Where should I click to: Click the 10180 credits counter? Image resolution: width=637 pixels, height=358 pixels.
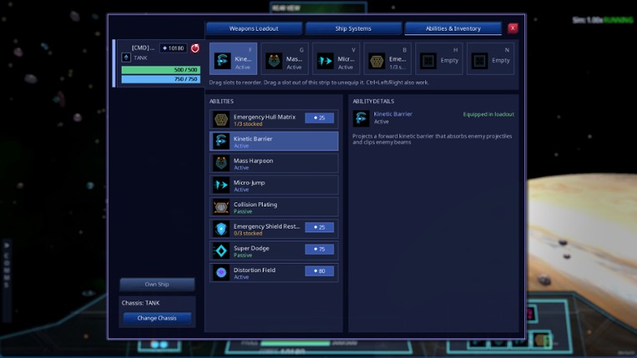(x=173, y=47)
